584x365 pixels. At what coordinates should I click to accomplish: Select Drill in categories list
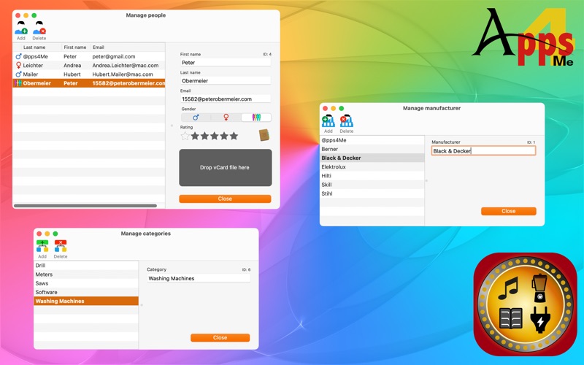(86, 266)
